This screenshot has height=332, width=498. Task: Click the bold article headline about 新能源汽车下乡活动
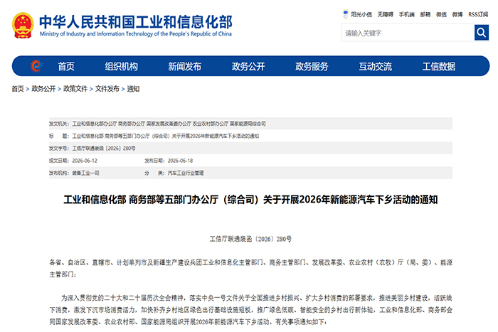tap(250, 200)
